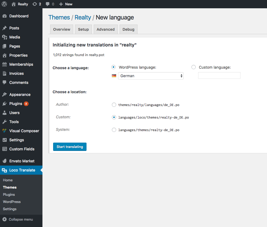Viewport: 267px width, 227px height.
Task: Click the Dashboard gauge icon
Action: (x=5, y=16)
